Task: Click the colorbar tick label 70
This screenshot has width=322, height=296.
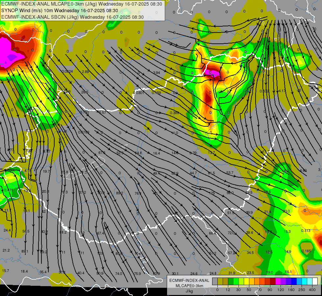Action: tap(260, 290)
